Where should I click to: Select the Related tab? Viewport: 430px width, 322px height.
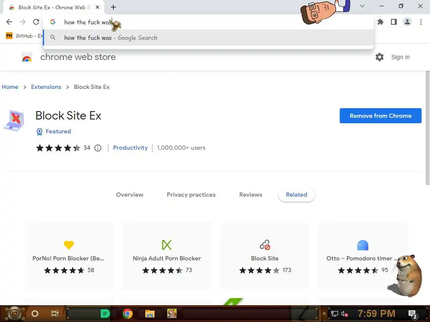(x=296, y=195)
